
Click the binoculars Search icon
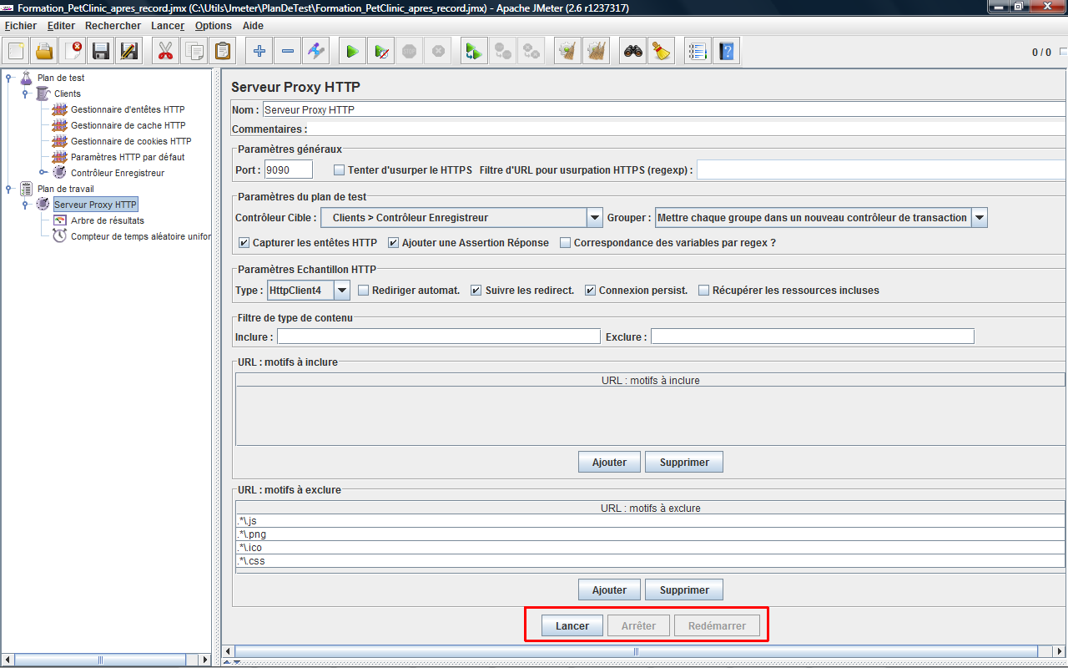633,52
